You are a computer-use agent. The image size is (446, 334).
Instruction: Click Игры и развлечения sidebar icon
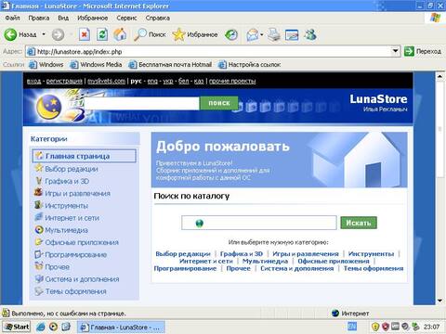tap(38, 192)
